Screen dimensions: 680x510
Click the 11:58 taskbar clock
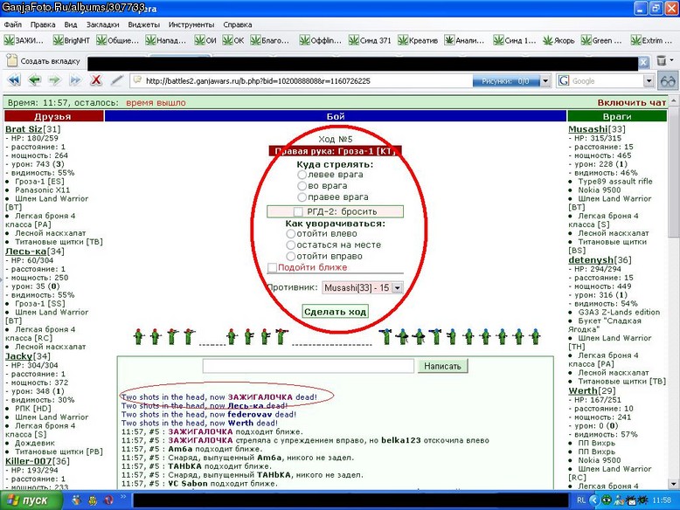(x=662, y=500)
